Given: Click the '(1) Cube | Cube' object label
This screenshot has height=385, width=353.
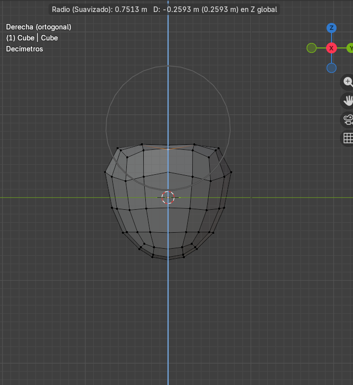Looking at the screenshot, I should (x=32, y=38).
